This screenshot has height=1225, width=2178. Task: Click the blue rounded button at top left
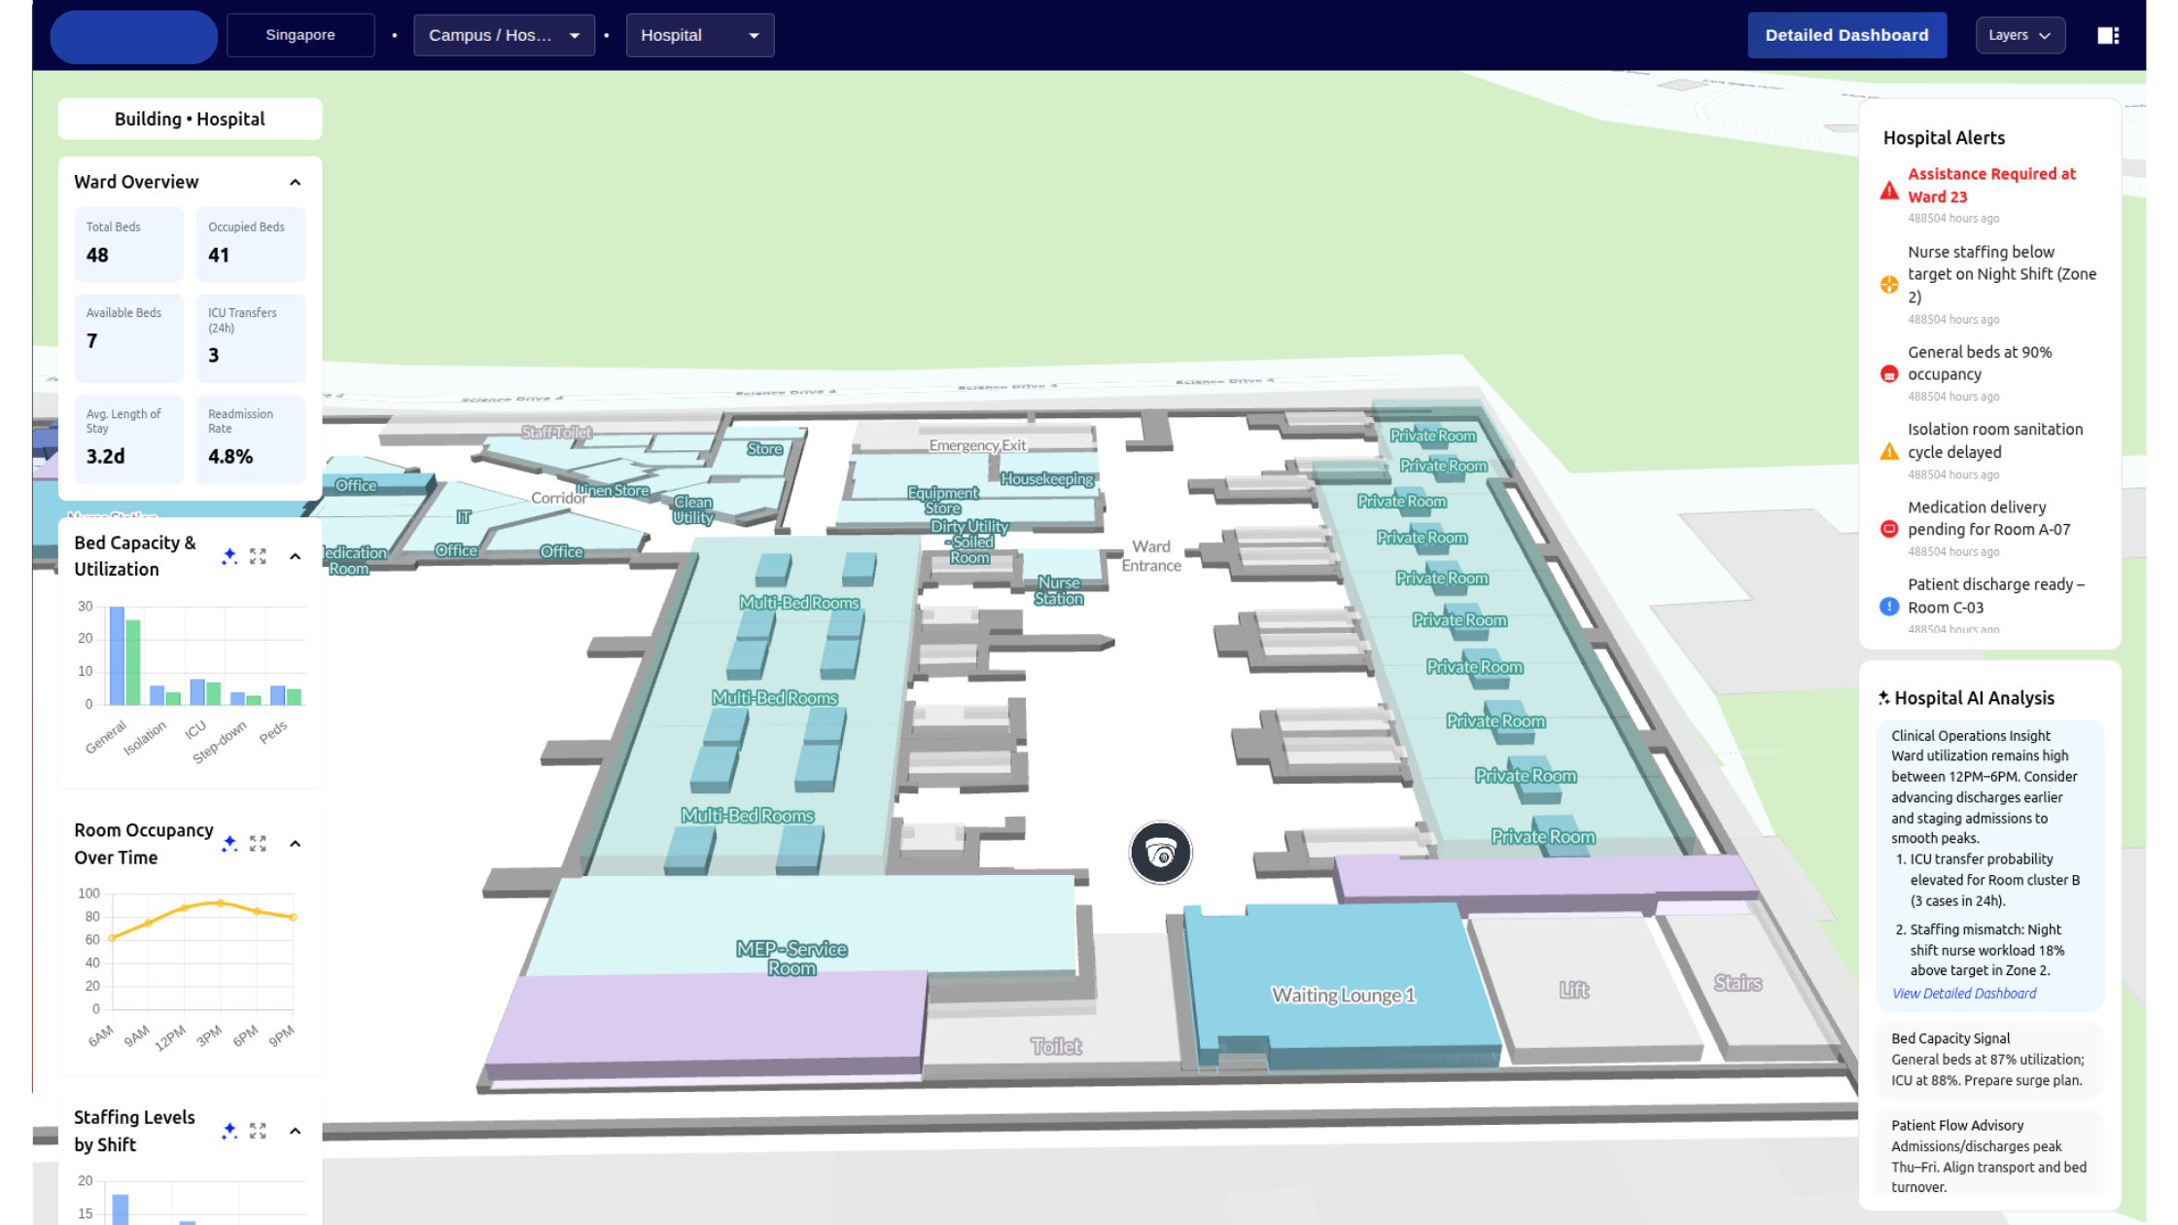[x=133, y=37]
